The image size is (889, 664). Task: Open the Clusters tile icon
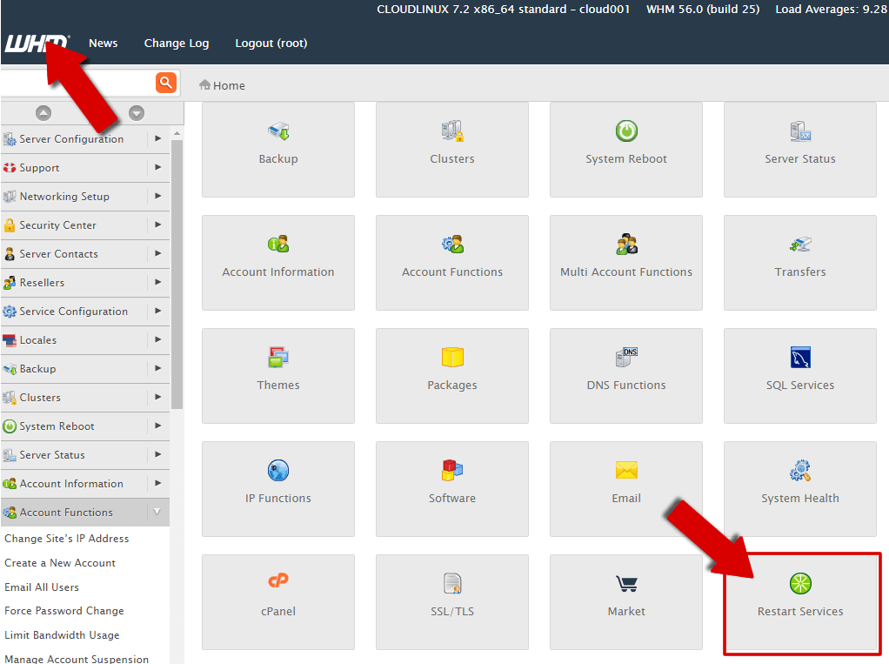(452, 131)
